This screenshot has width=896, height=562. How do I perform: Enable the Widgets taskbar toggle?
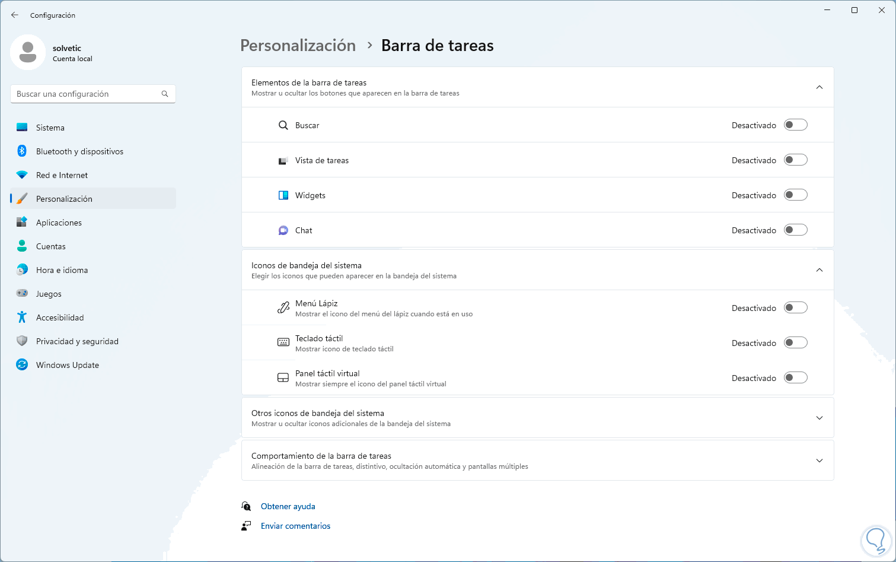[795, 195]
